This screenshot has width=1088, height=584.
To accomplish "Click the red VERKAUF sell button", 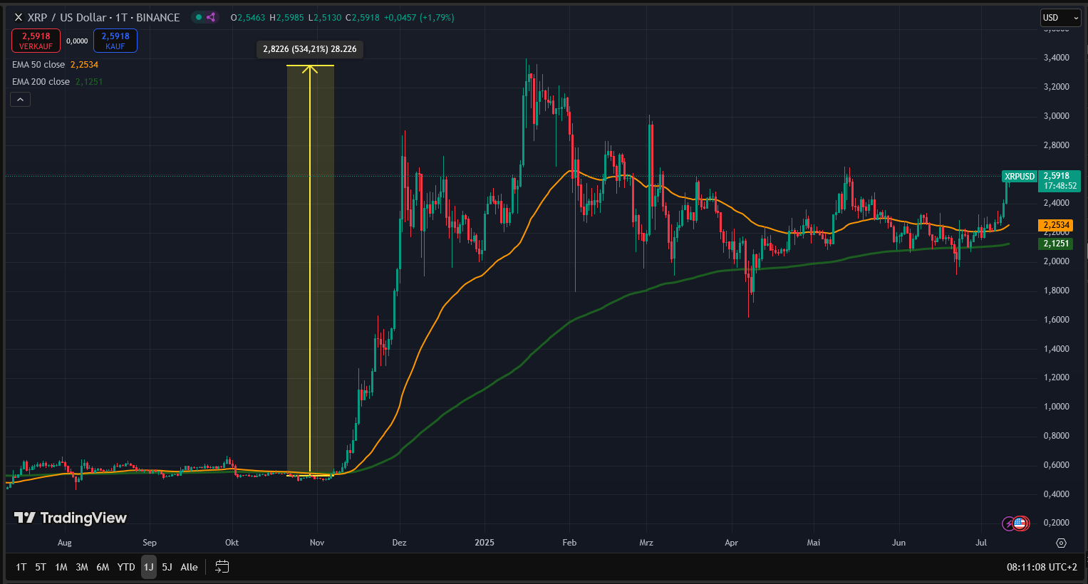I will tap(36, 41).
